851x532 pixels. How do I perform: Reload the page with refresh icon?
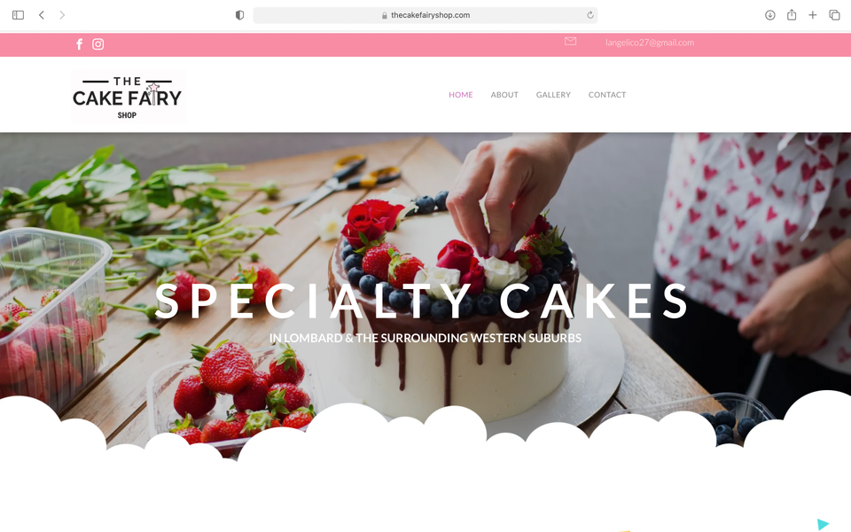(x=590, y=15)
